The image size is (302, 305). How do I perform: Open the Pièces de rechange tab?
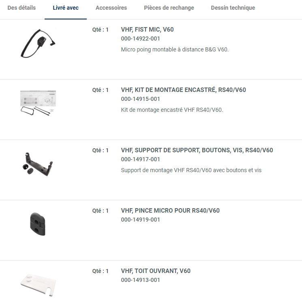[x=169, y=8]
